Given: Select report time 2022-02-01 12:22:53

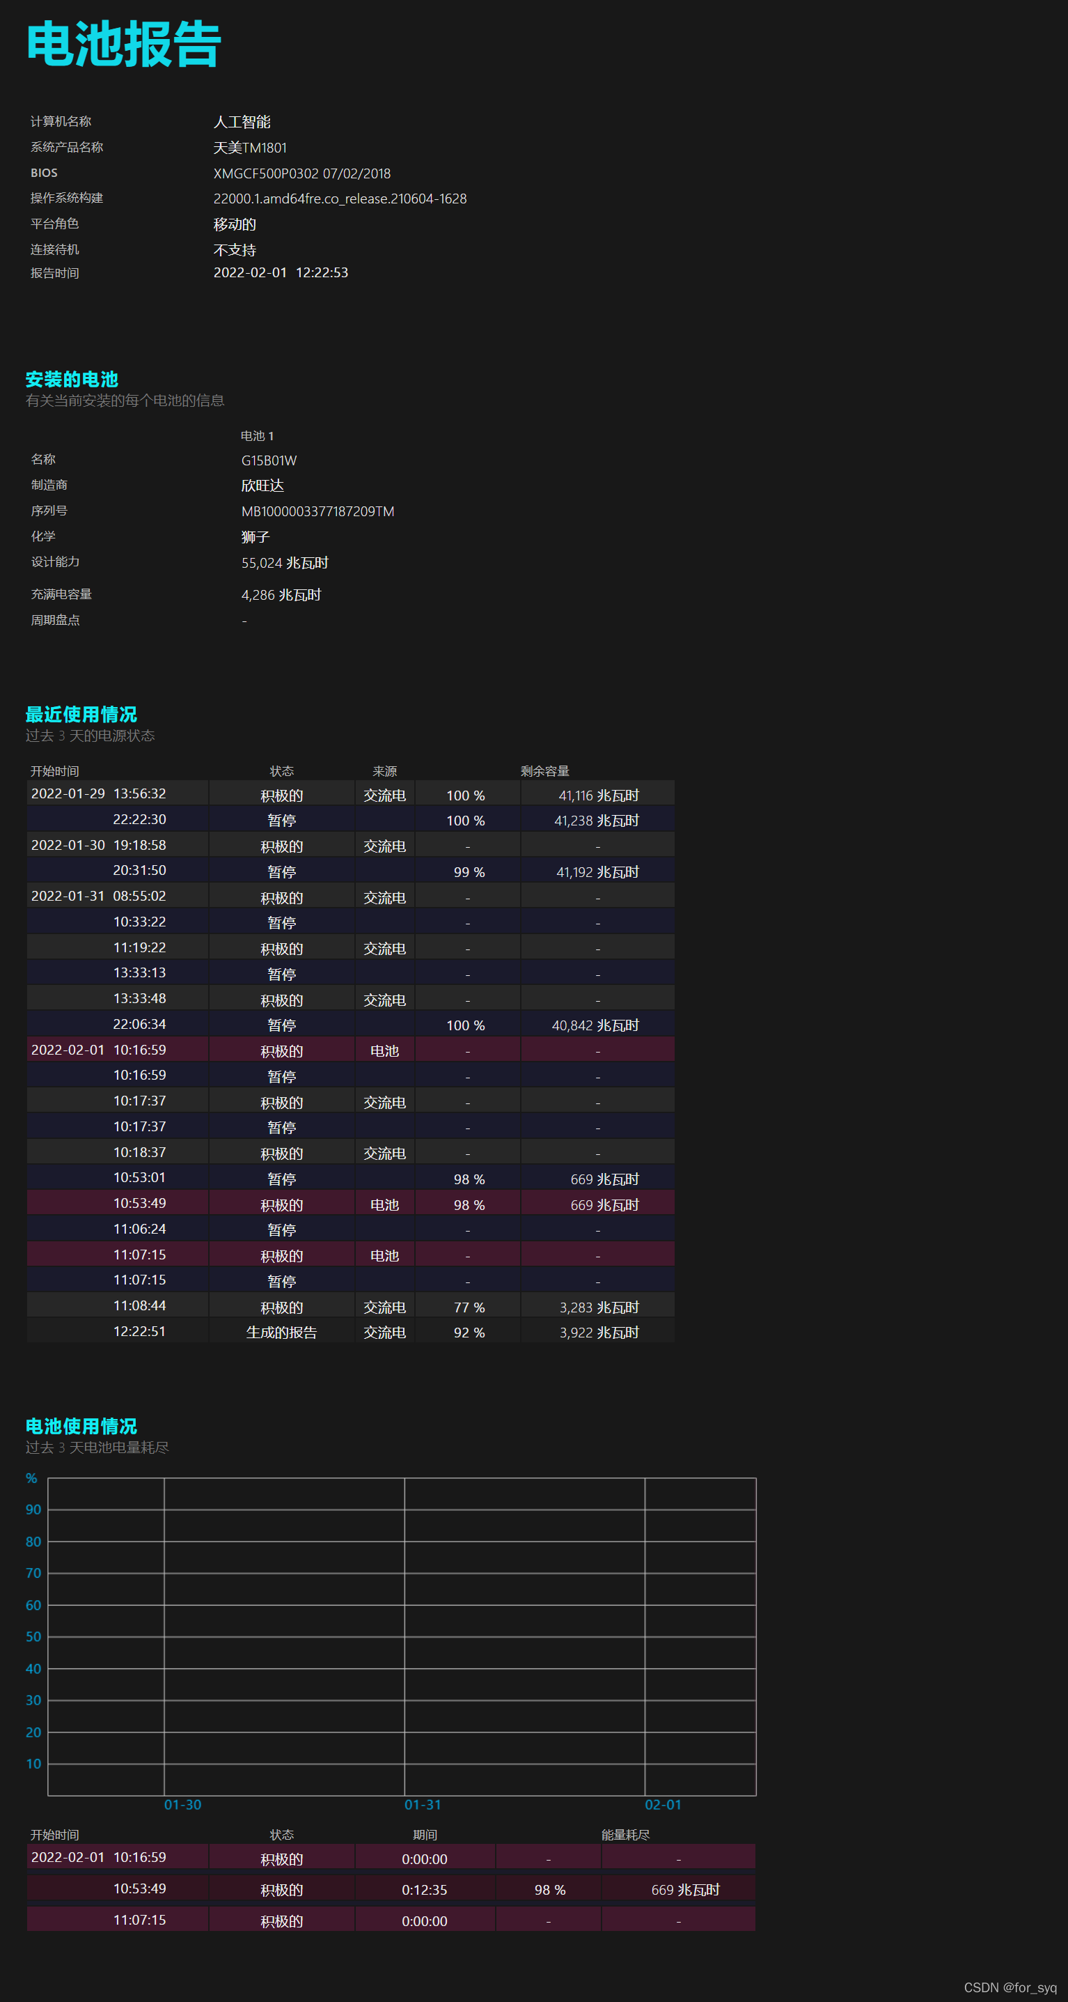Looking at the screenshot, I should click(x=281, y=273).
